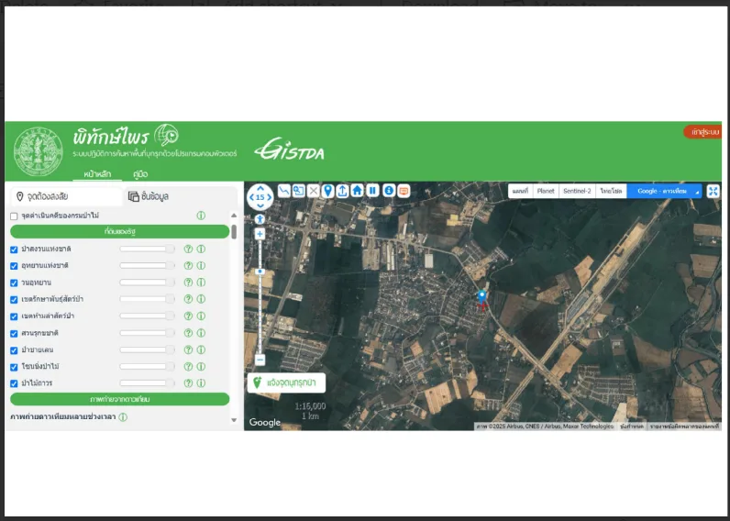The height and width of the screenshot is (521, 730).
Task: Adjust อุทยานแห่งชาติ opacity slider
Action: pyautogui.click(x=147, y=266)
